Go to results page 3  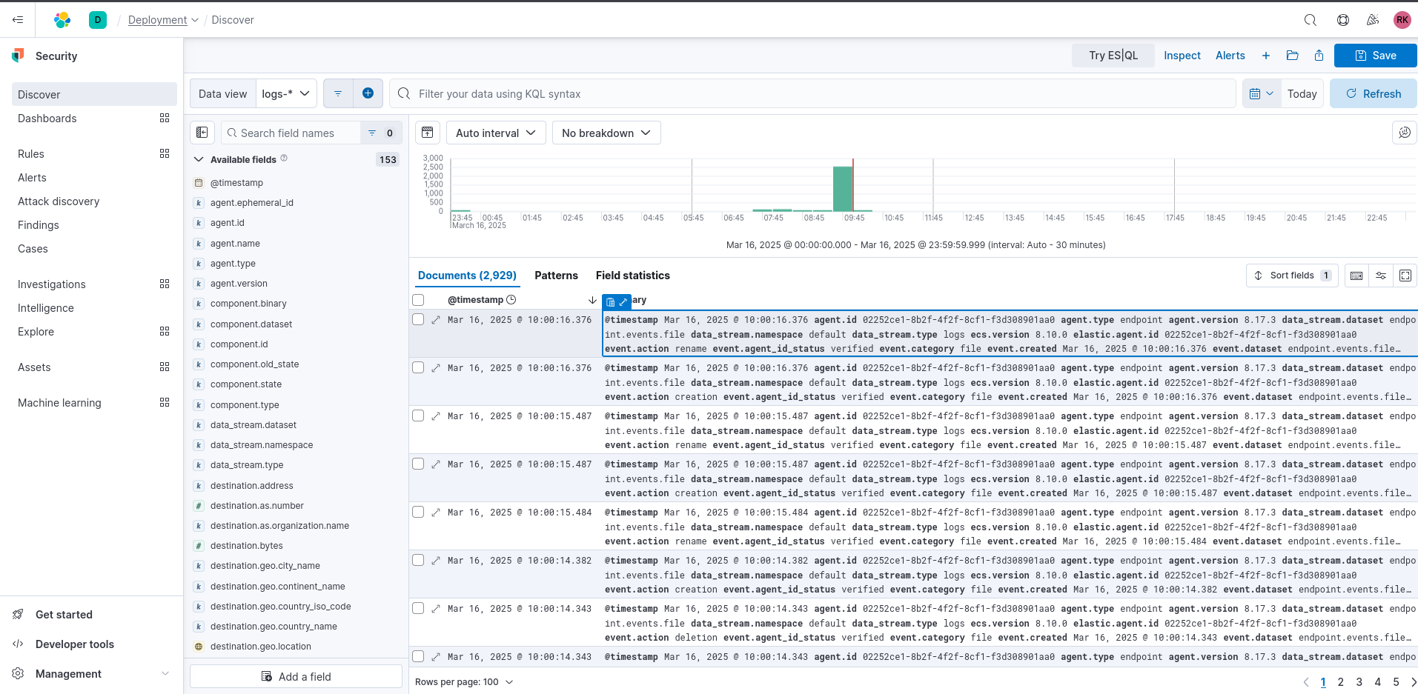coord(1359,682)
